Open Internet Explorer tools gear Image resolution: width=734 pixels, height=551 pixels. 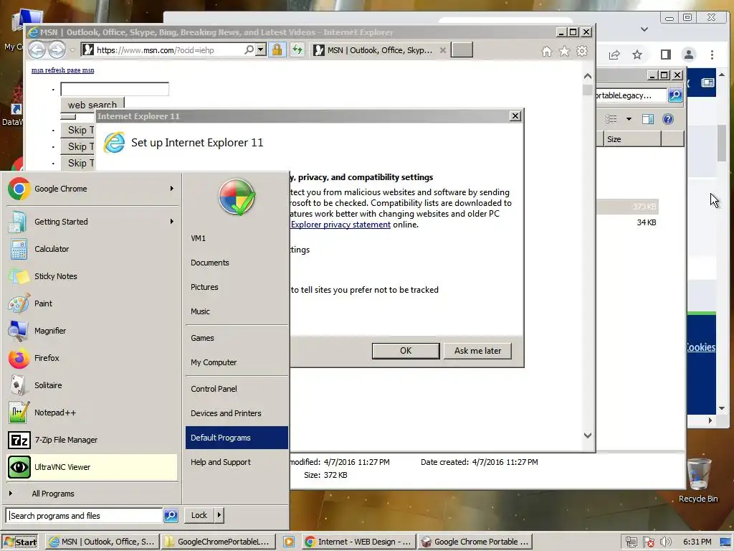582,51
